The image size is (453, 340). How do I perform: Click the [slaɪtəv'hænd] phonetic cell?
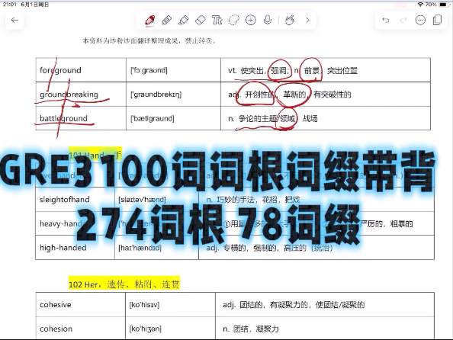point(156,199)
